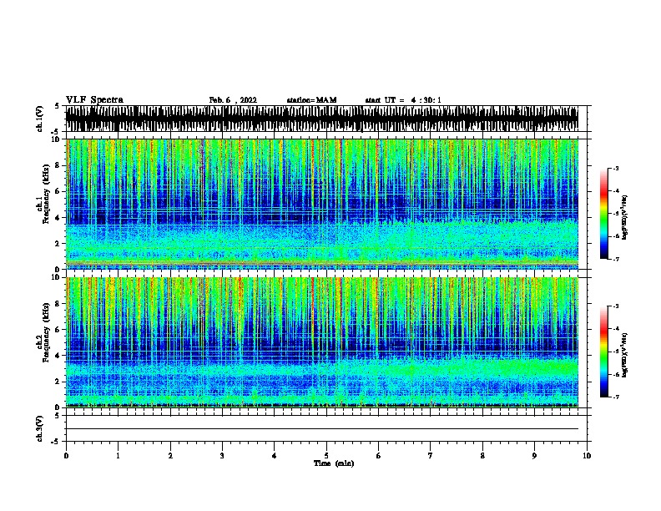Click the ch.2 spectrogram color scale bar
Image resolution: width=661 pixels, height=511 pixels.
point(604,352)
